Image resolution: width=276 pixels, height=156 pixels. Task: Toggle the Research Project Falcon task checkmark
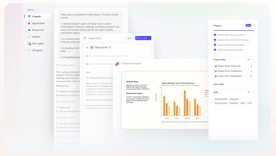point(215,35)
